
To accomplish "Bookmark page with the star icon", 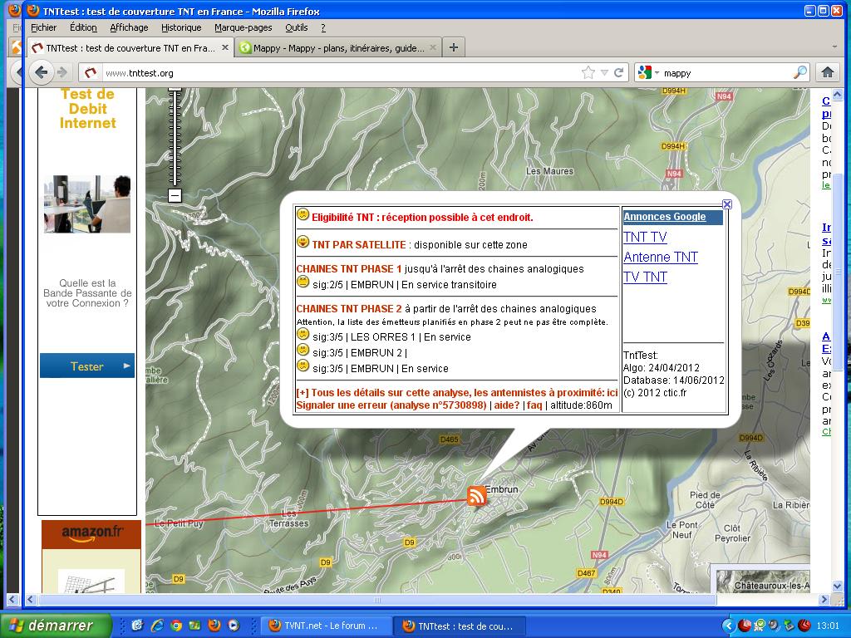I will (588, 73).
